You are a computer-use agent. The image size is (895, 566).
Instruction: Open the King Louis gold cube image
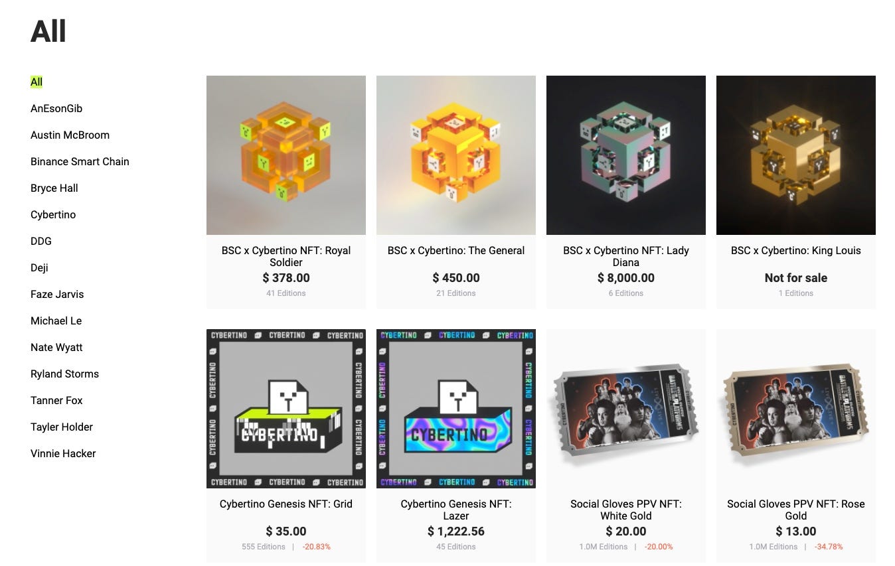point(796,155)
